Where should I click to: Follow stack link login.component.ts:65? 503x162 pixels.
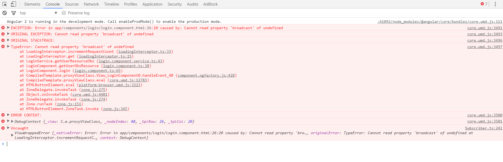98,71
